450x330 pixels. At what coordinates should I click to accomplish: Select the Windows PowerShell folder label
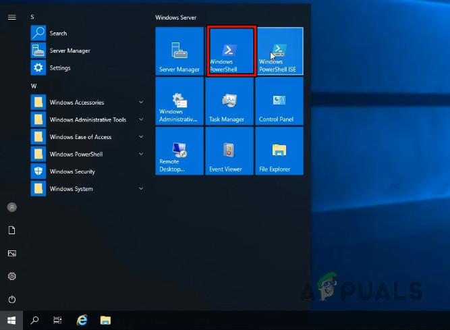click(76, 154)
